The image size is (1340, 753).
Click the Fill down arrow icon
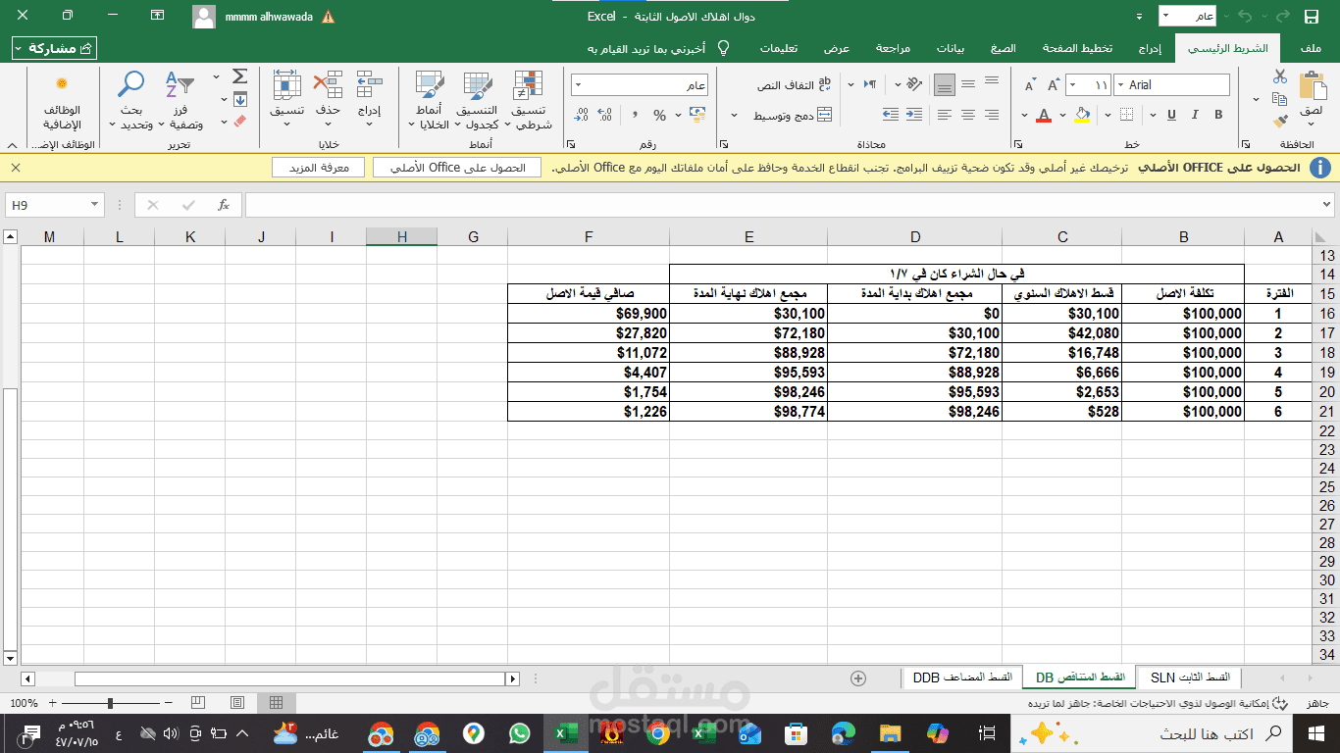pyautogui.click(x=239, y=99)
